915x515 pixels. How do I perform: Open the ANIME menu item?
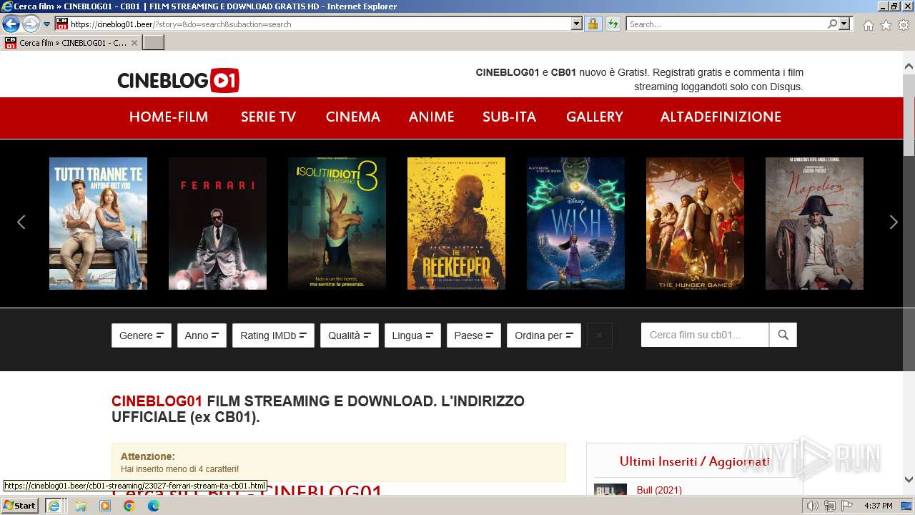[x=432, y=117]
